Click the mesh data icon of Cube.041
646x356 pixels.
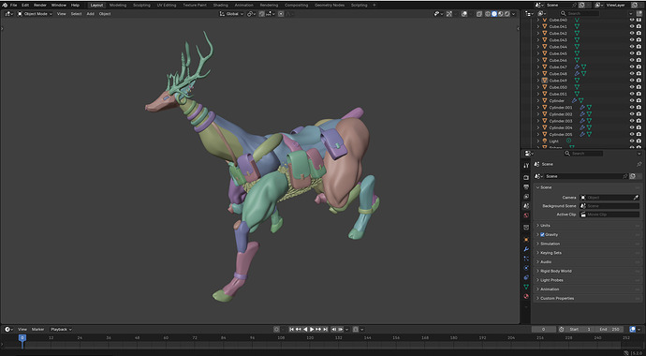point(577,26)
